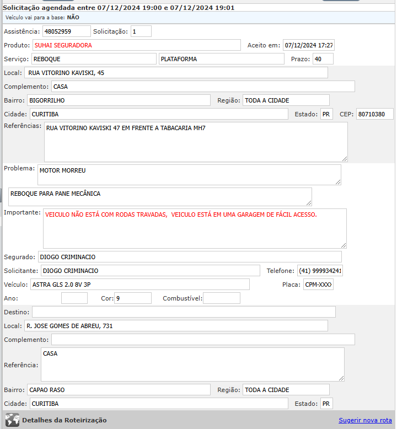Click the empty Destino field

click(184, 312)
